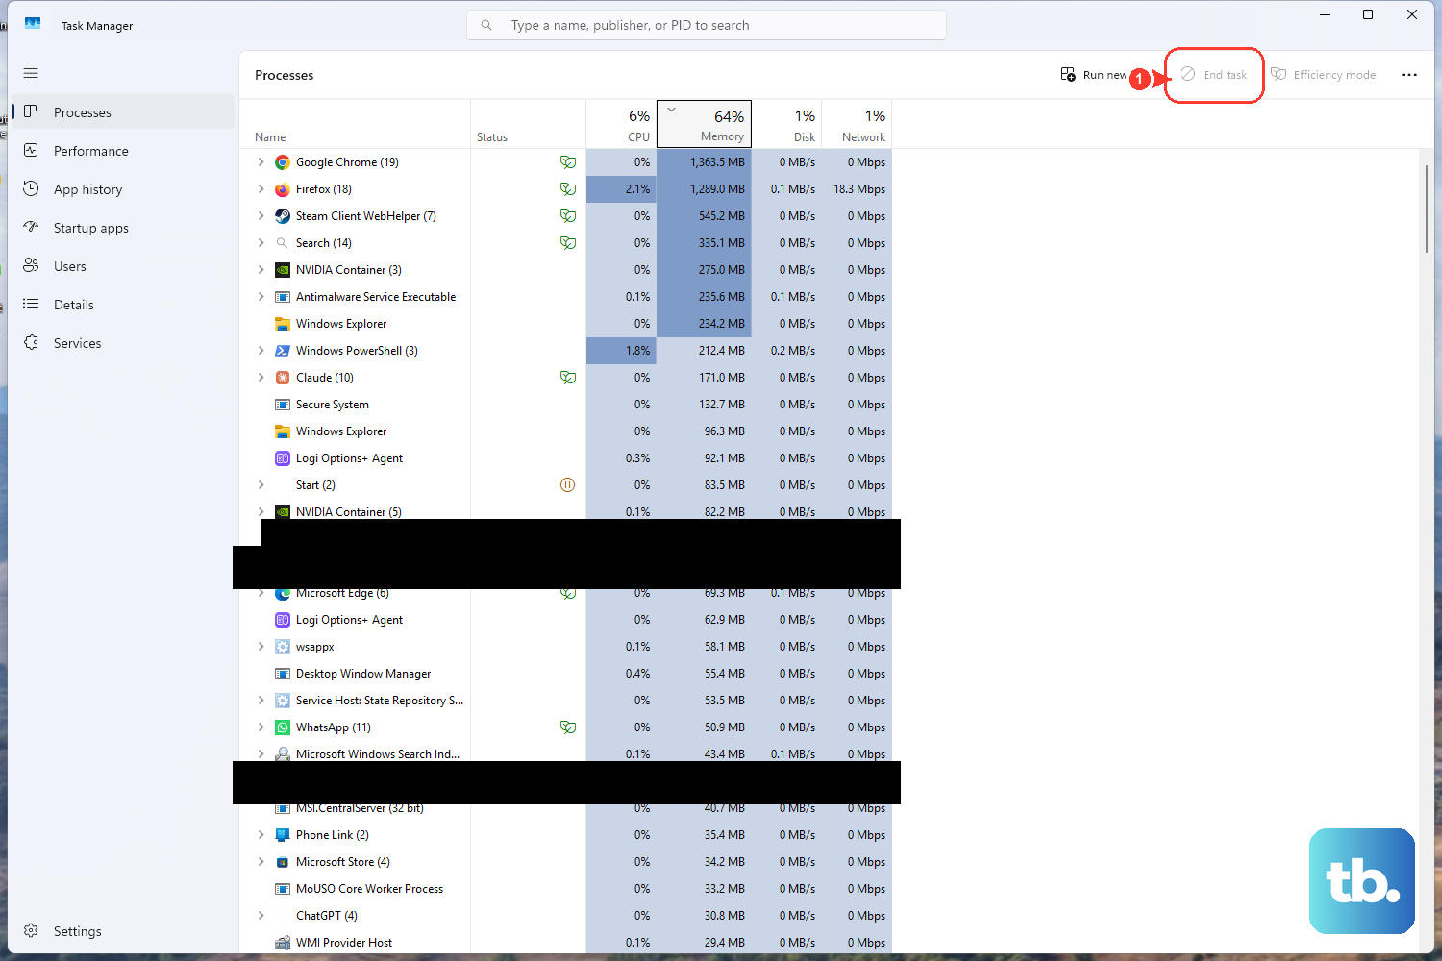Expand the Claude (10) process group

(x=261, y=378)
